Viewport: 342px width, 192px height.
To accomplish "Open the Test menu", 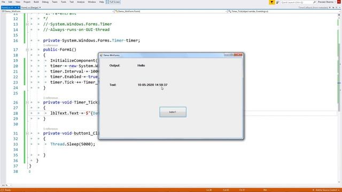I will tap(72, 2).
